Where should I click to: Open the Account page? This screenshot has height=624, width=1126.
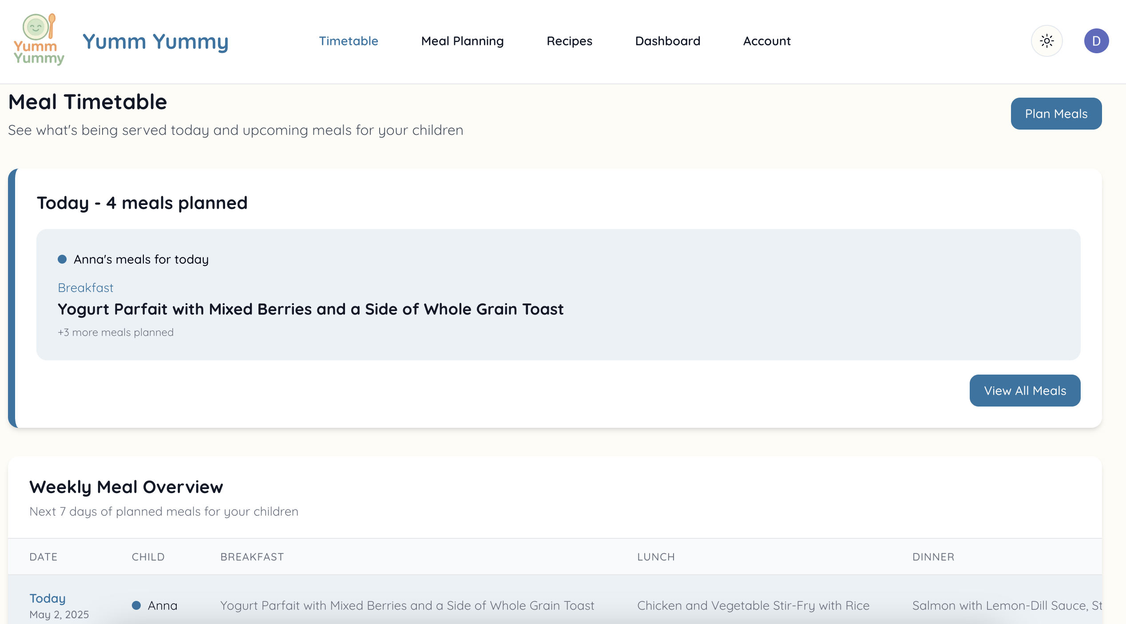click(x=767, y=41)
